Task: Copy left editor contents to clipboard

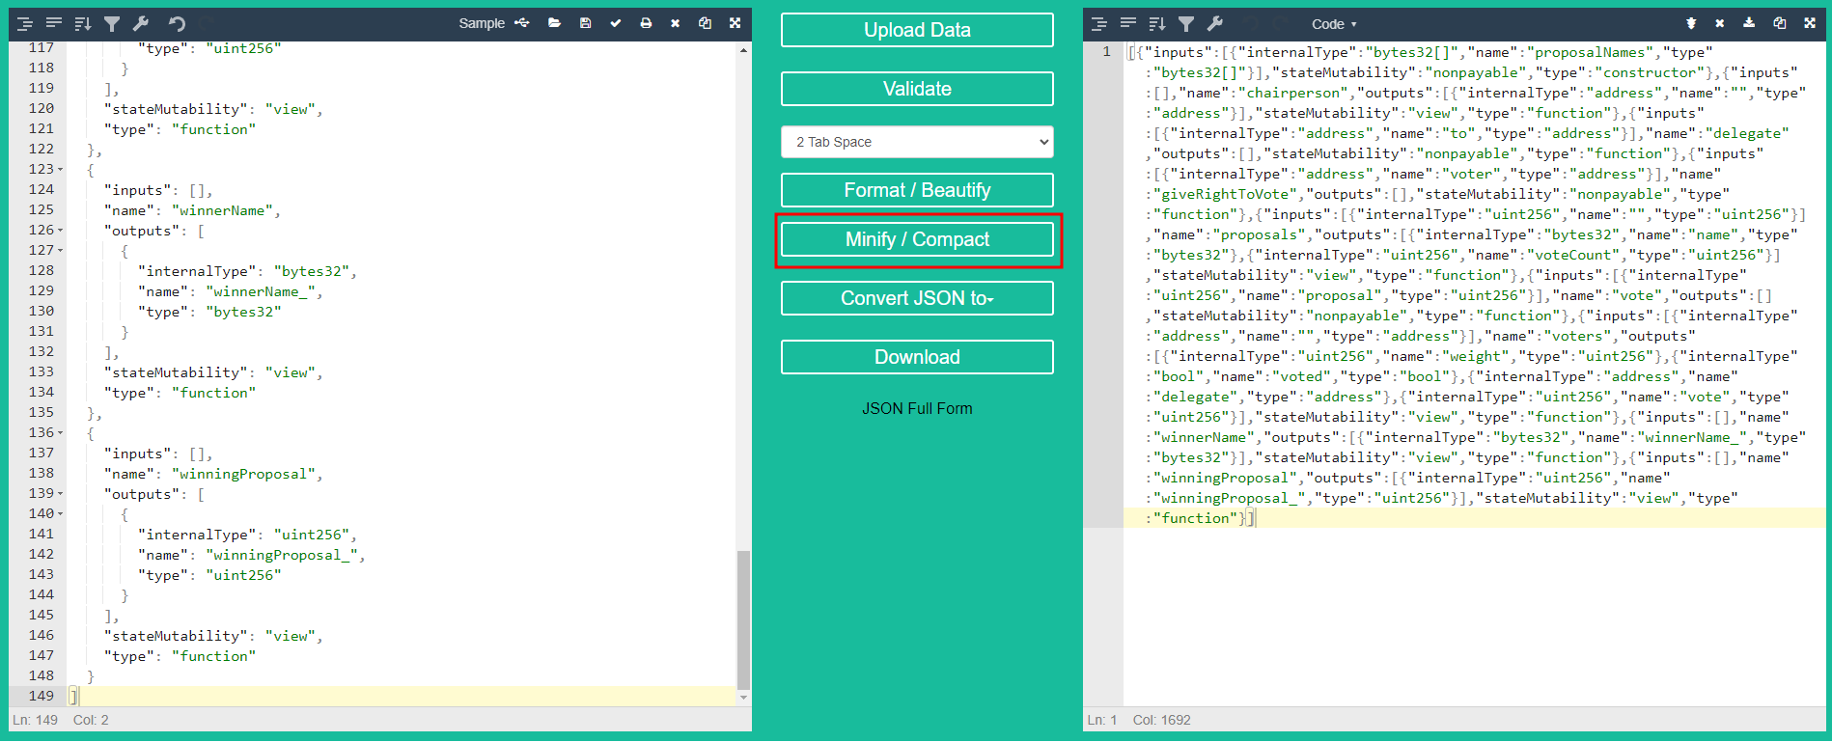Action: click(x=705, y=23)
